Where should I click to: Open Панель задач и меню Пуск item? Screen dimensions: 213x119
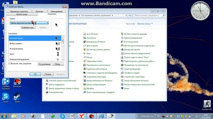[135, 57]
